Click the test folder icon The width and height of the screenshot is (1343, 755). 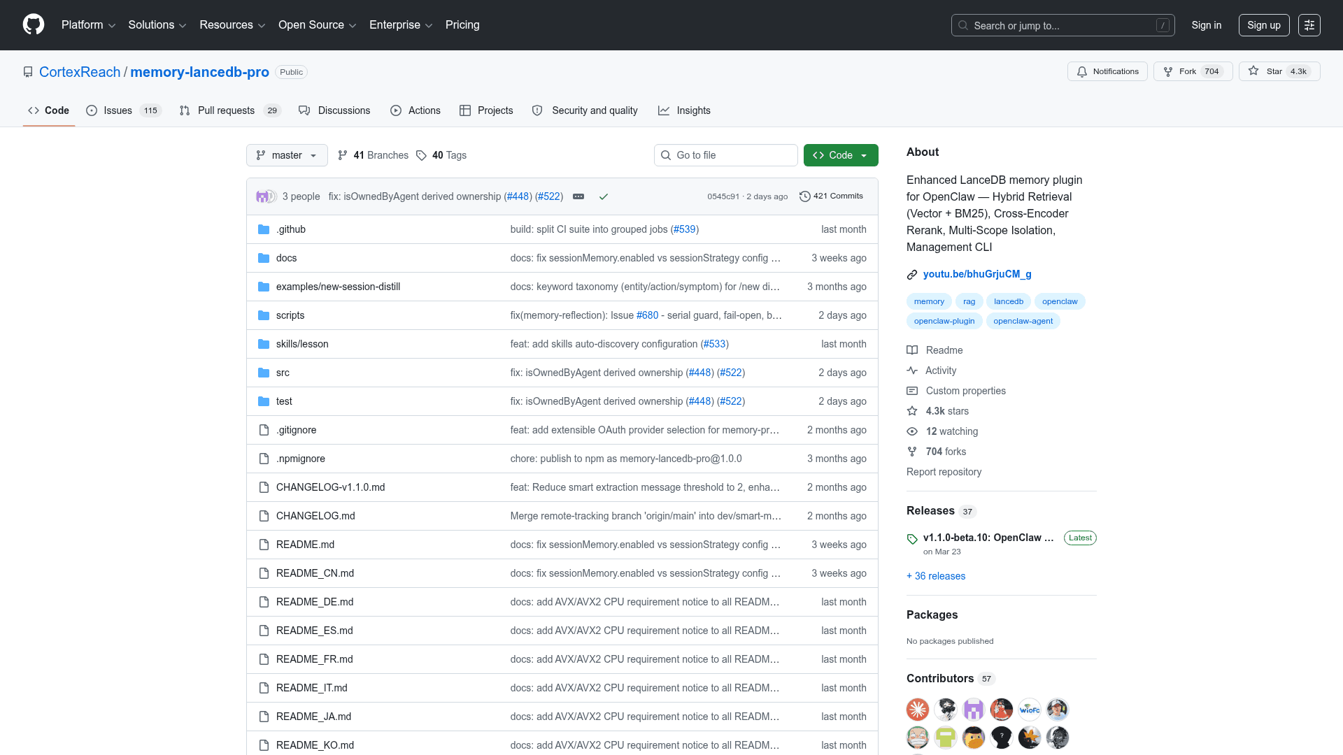point(264,401)
